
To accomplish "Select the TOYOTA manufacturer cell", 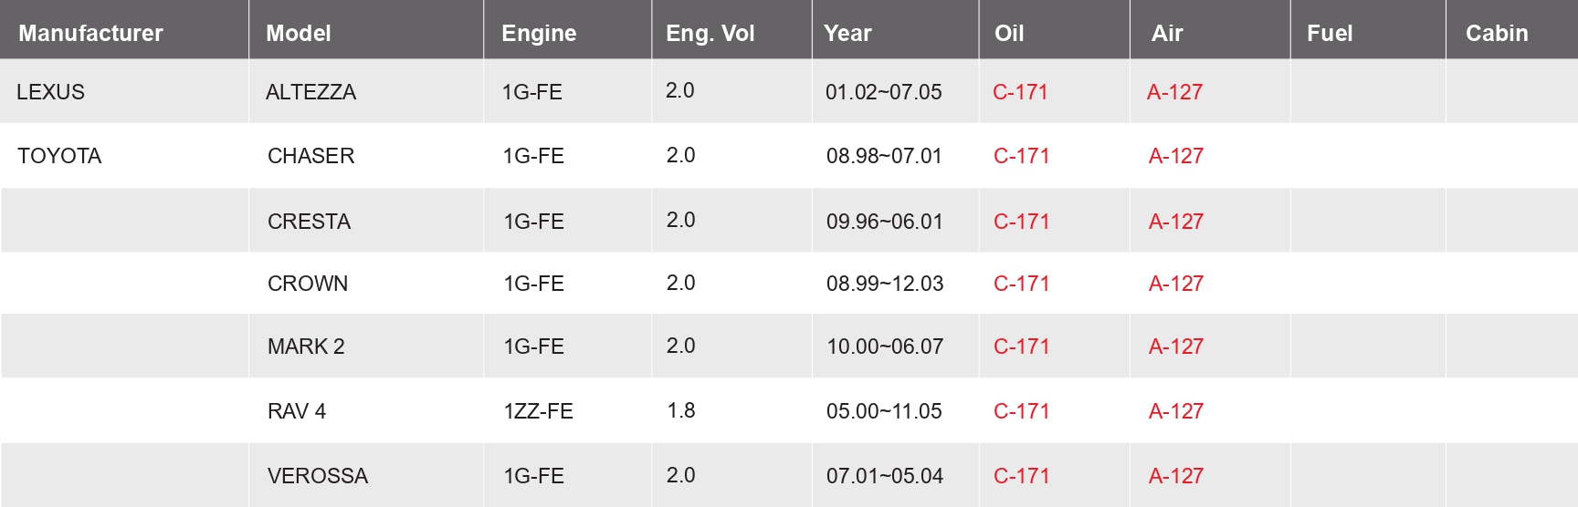I will point(59,156).
